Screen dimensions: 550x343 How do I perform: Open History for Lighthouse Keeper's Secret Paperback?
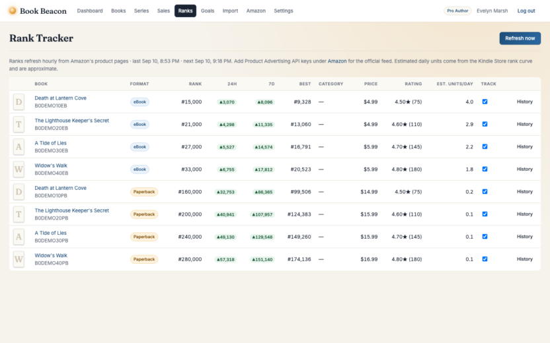[524, 214]
